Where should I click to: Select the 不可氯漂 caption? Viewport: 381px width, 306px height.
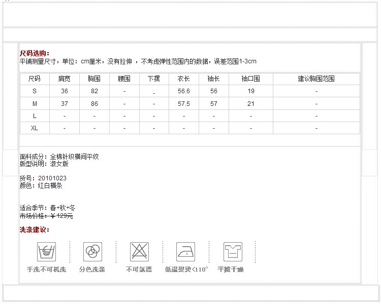(139, 269)
